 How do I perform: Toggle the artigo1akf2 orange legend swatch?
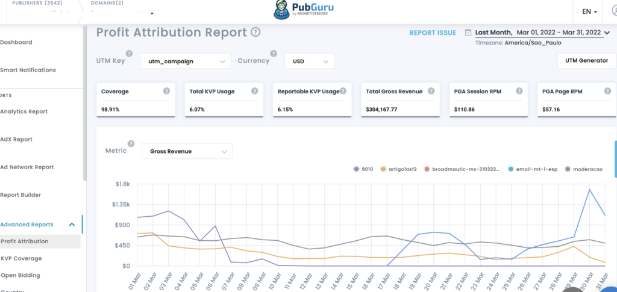pyautogui.click(x=385, y=169)
